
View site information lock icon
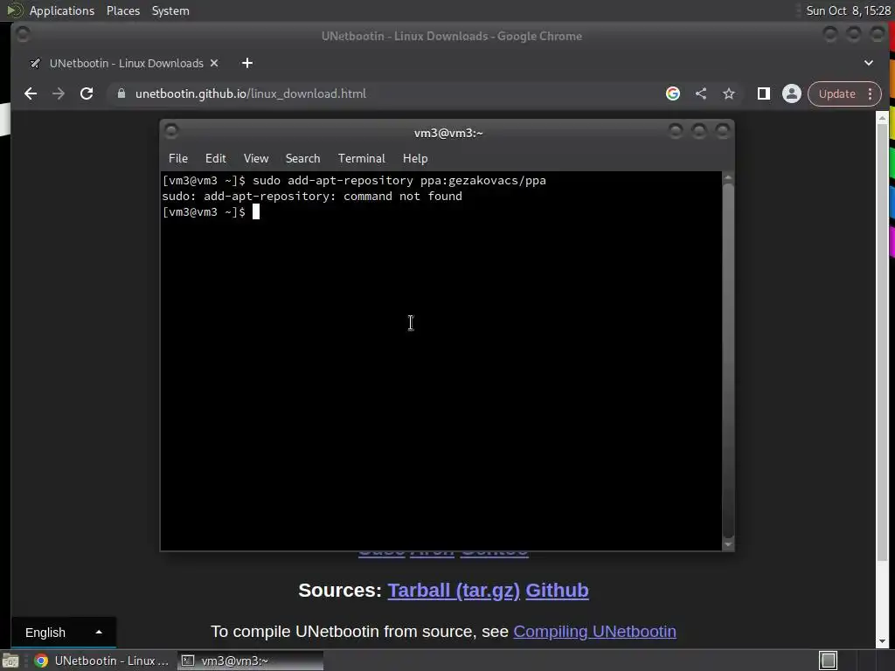[121, 93]
